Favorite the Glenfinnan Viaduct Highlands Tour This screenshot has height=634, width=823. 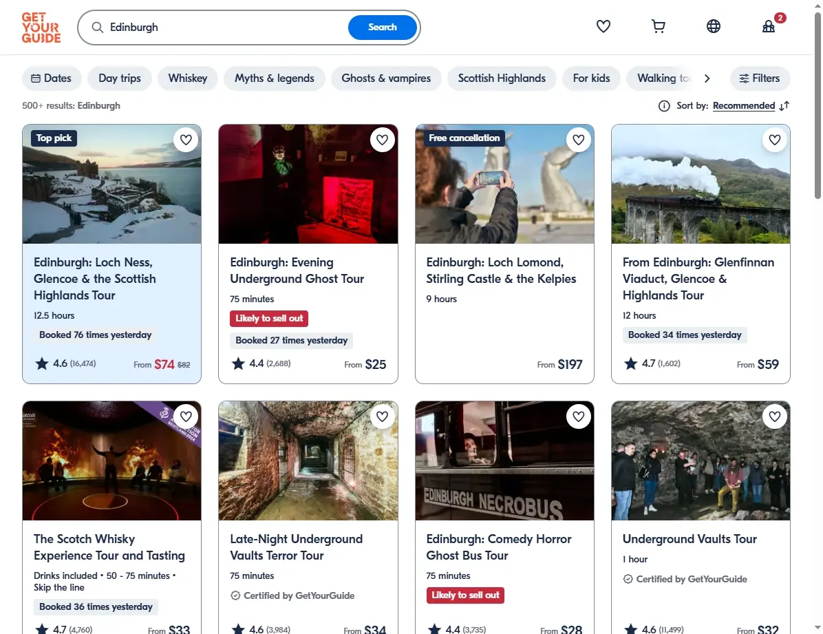pos(775,140)
